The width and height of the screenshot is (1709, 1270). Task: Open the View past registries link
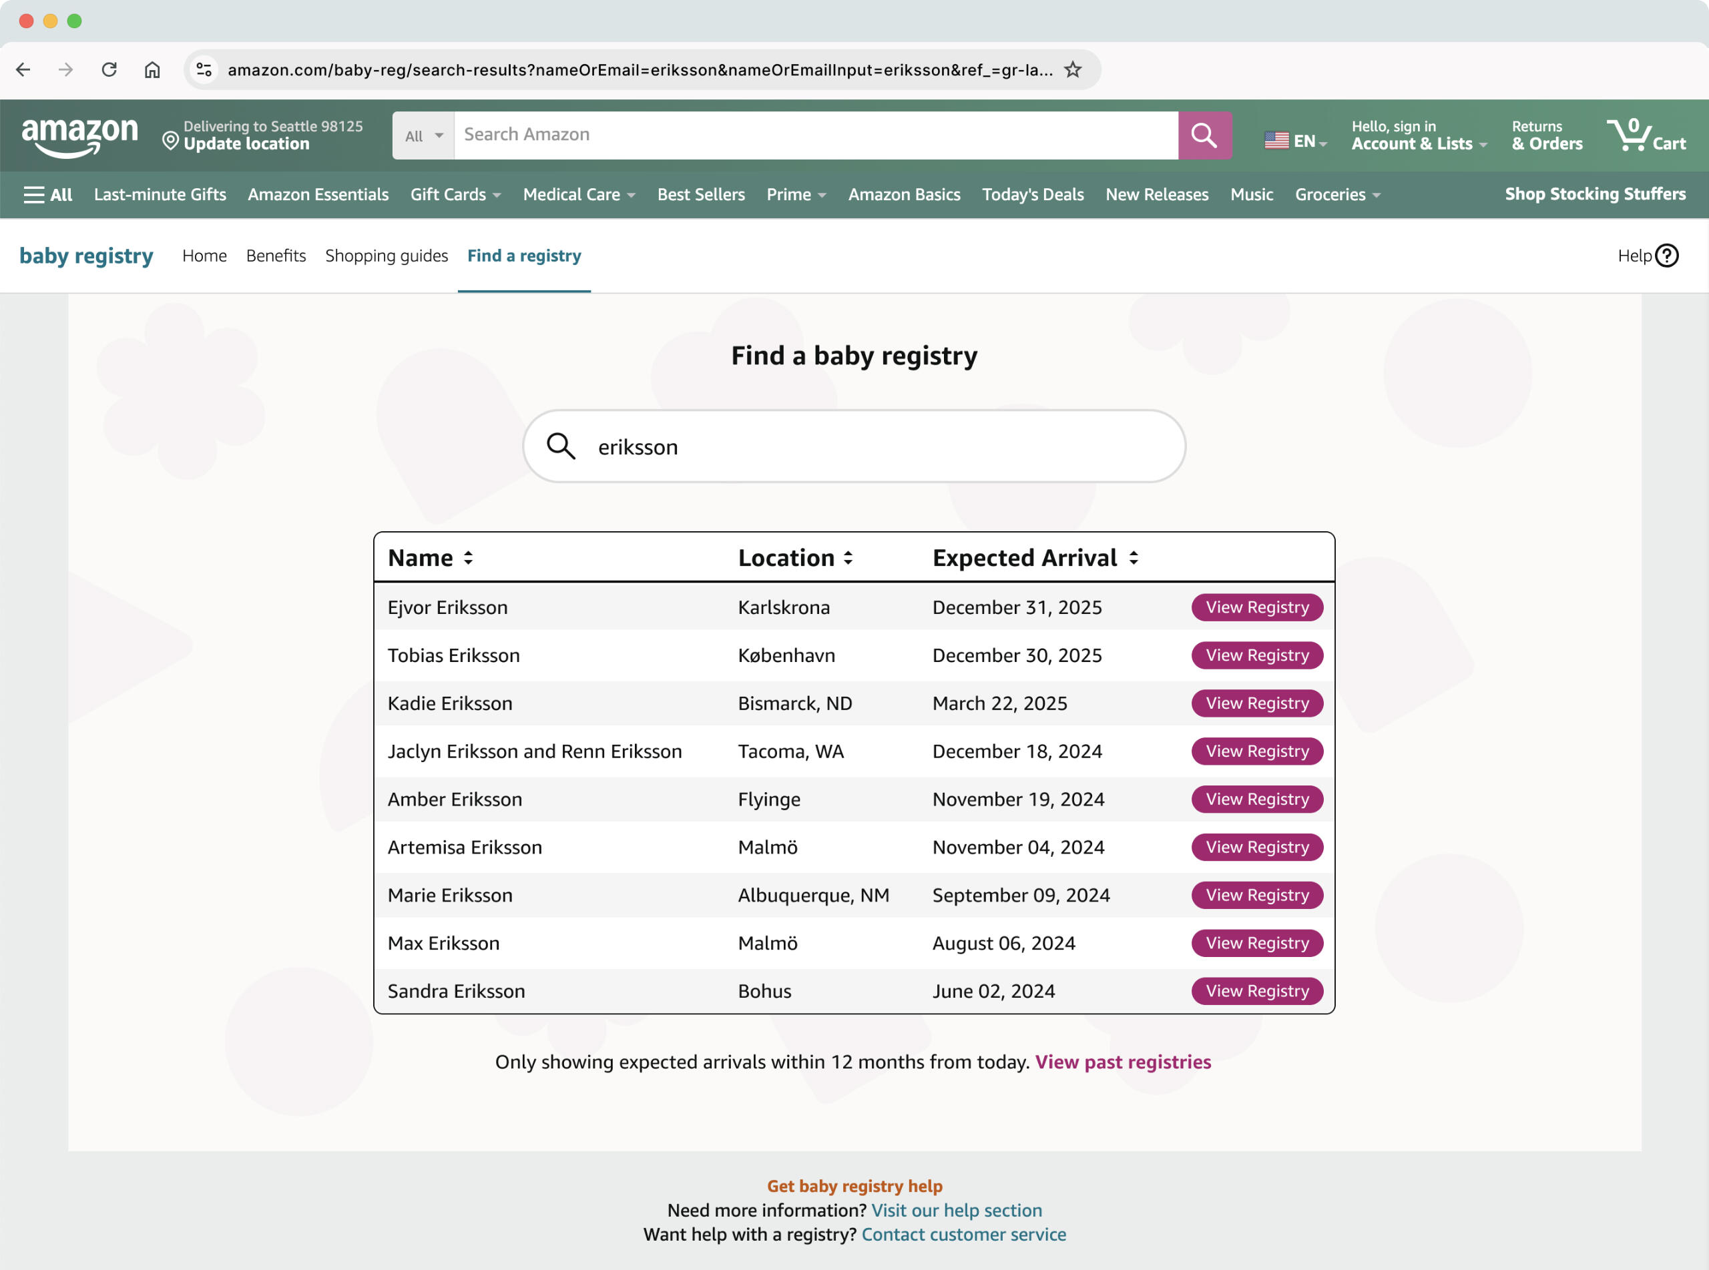click(1122, 1062)
